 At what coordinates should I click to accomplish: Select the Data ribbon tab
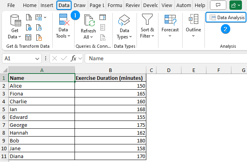(64, 5)
